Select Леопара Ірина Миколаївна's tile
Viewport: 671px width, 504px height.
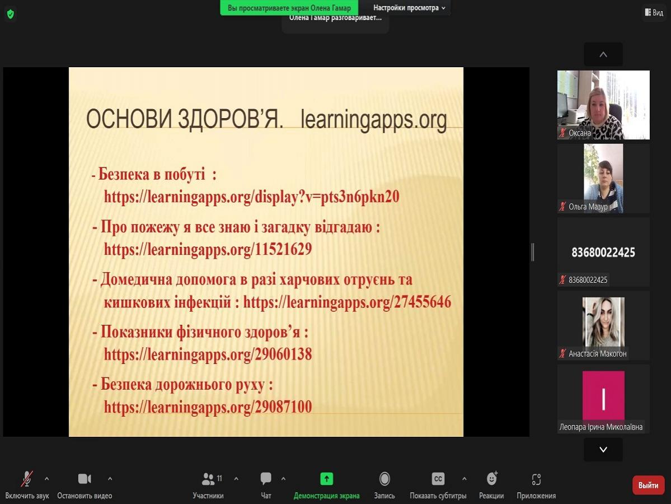point(603,399)
